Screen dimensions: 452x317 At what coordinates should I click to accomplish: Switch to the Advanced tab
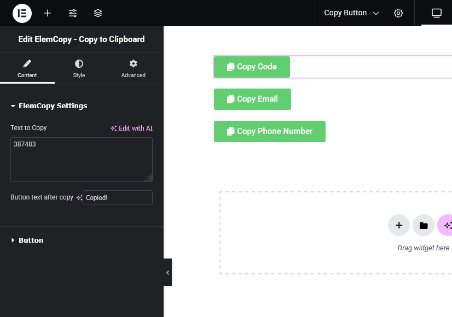[x=133, y=68]
